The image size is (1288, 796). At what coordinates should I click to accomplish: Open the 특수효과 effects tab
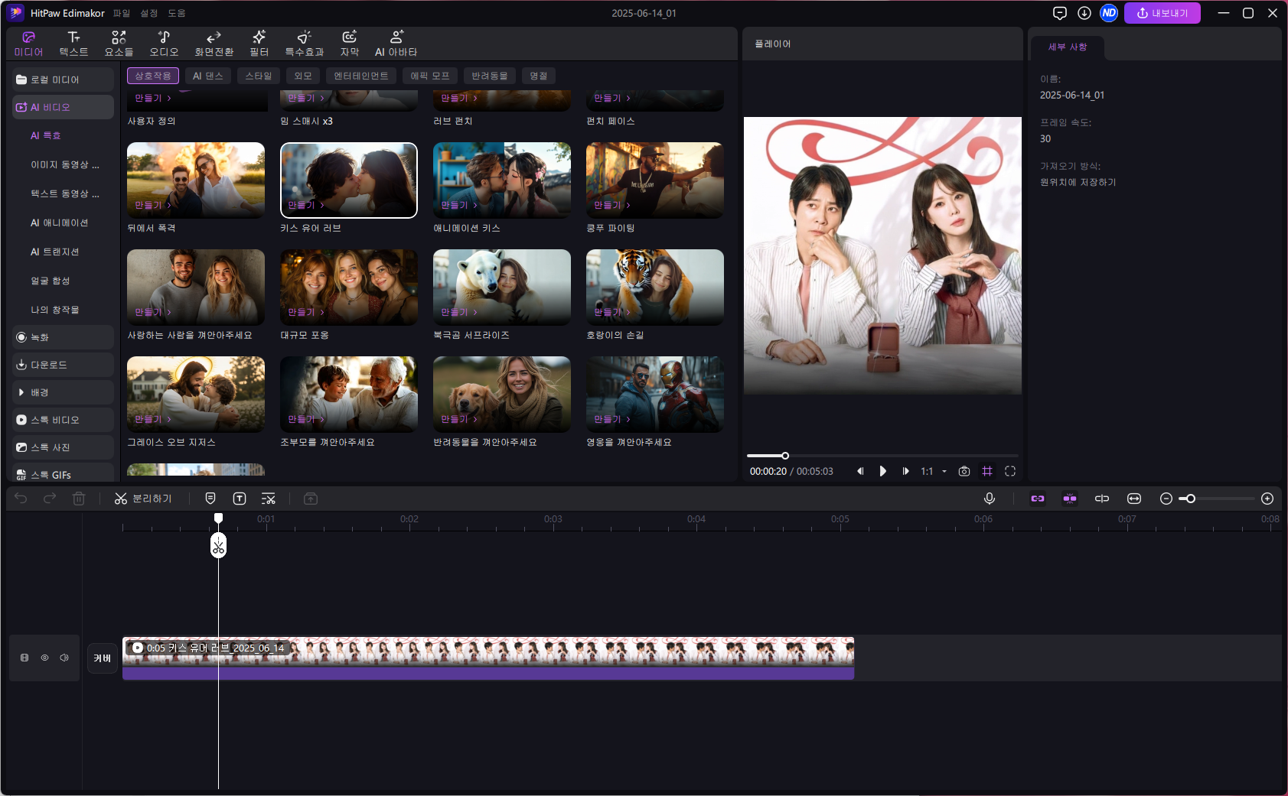click(x=305, y=44)
